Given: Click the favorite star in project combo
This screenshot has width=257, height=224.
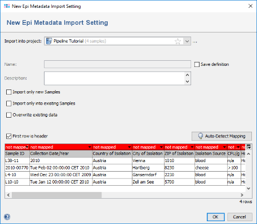Looking at the screenshot, I should click(x=178, y=41).
